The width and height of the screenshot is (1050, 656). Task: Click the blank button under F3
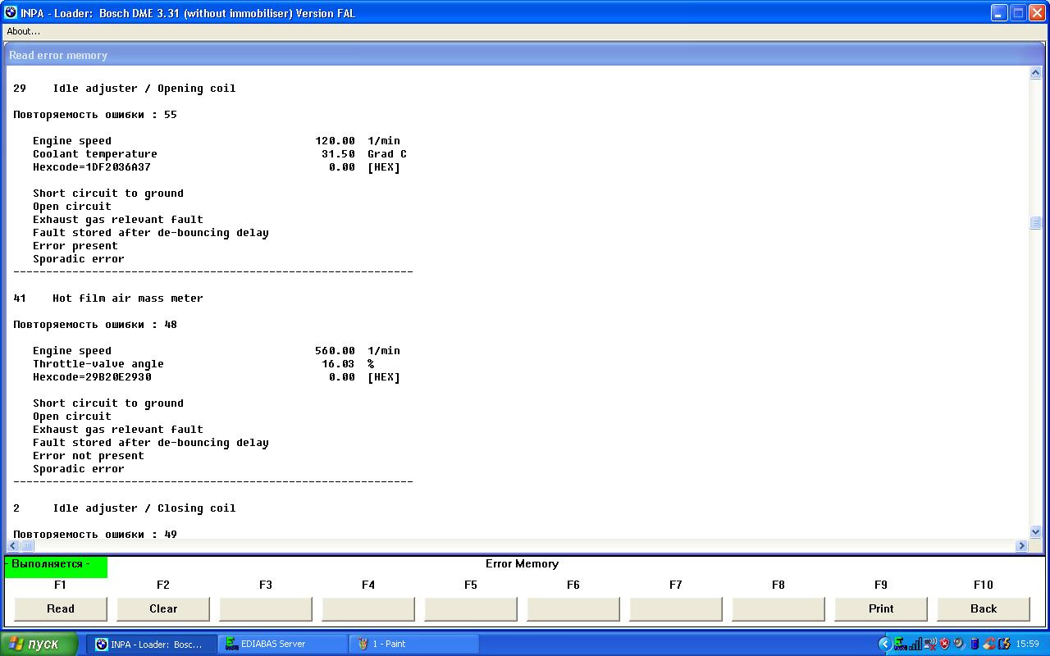pos(266,608)
